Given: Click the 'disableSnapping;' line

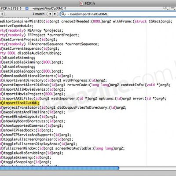Looking at the screenshot, I should 18,67.
